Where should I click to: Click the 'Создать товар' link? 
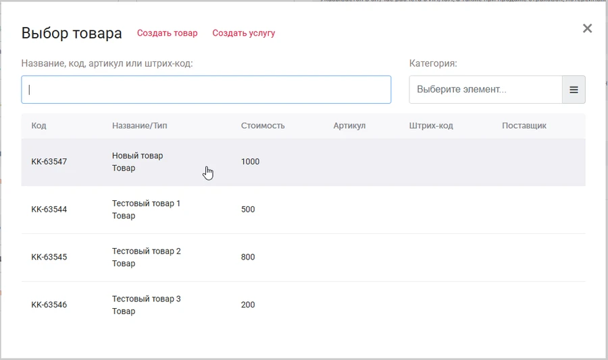(168, 33)
